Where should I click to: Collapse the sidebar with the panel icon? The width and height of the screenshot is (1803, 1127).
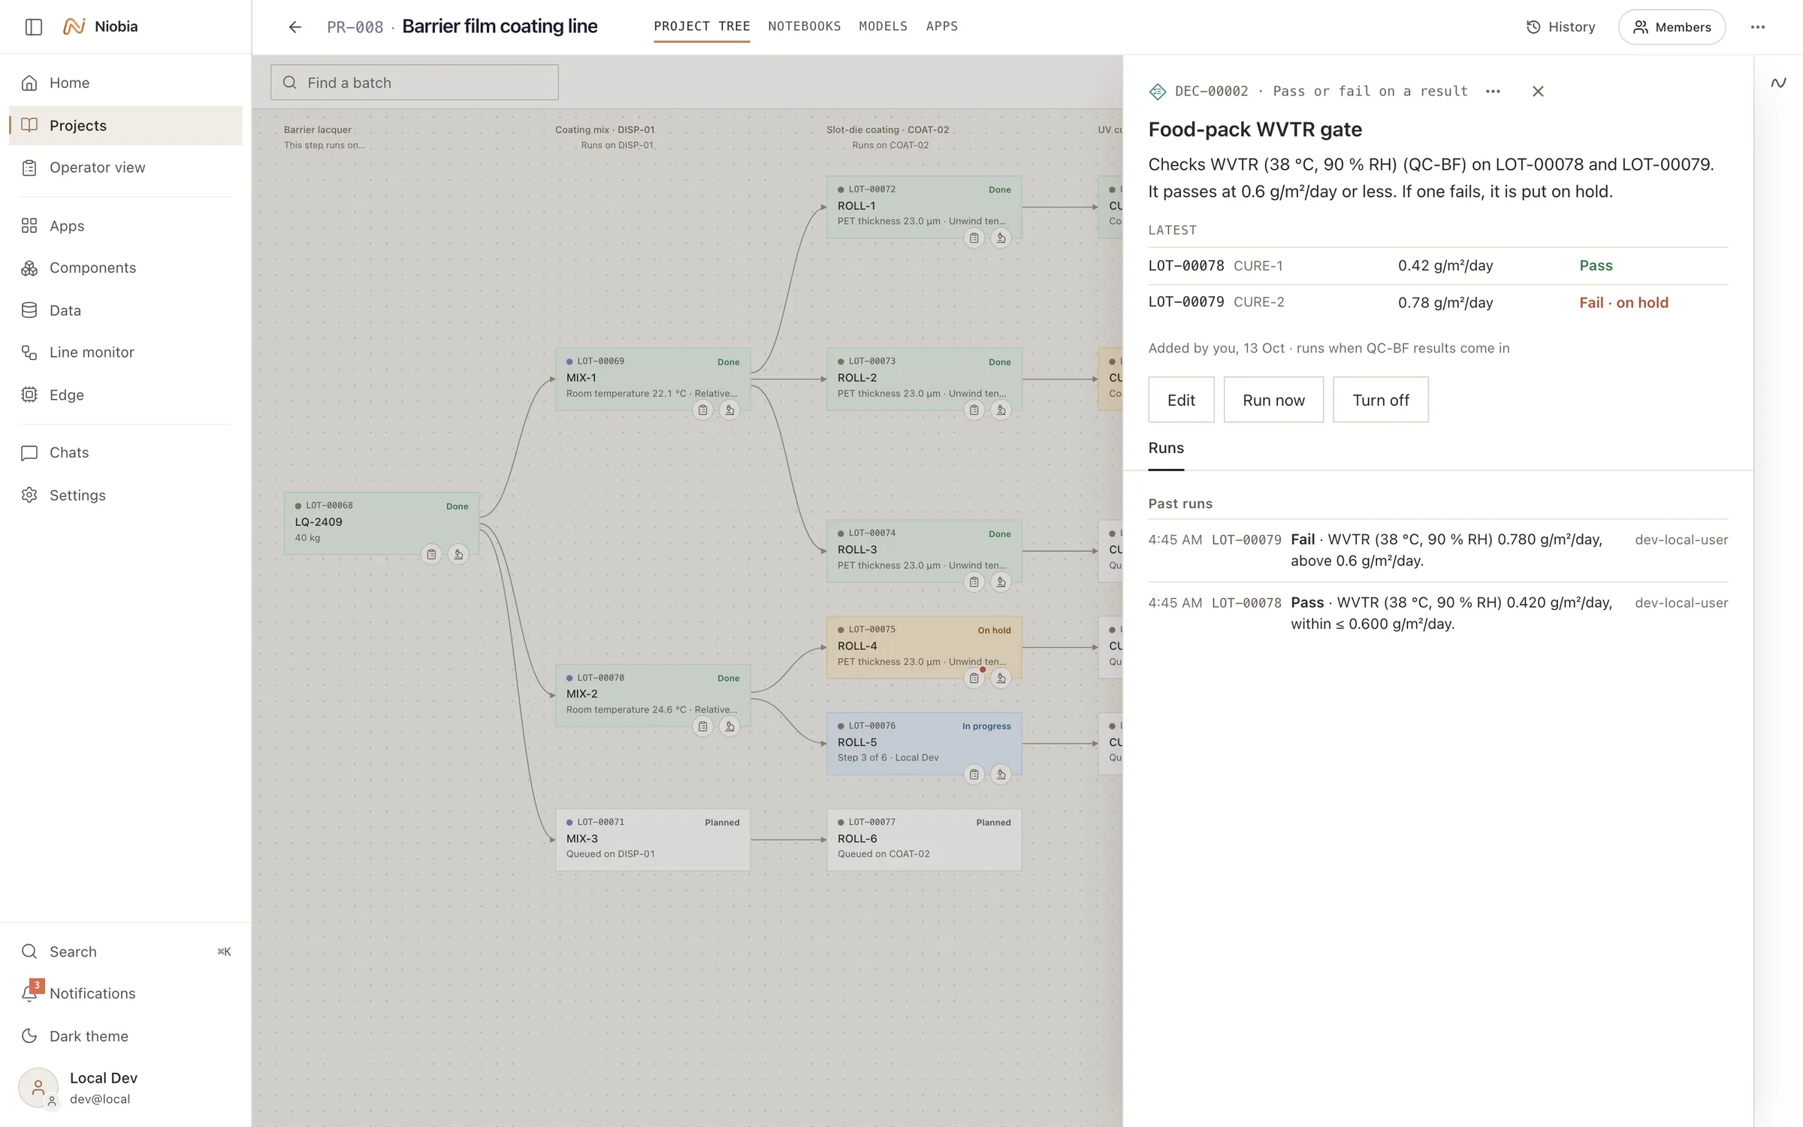point(33,26)
